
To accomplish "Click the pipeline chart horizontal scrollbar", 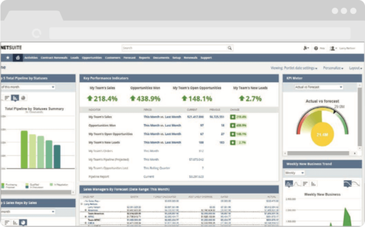I will point(36,192).
